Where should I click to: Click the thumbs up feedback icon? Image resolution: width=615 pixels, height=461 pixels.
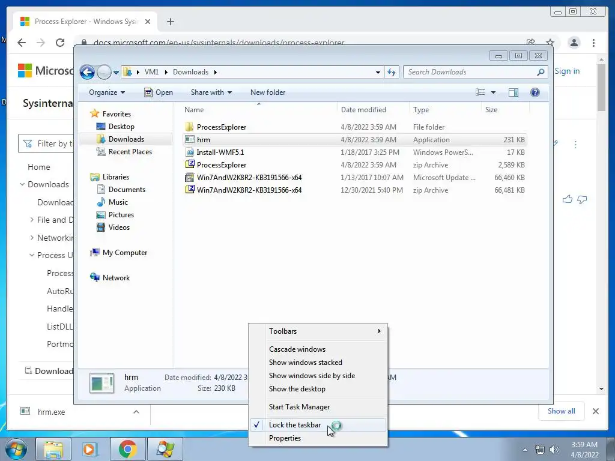tap(567, 199)
